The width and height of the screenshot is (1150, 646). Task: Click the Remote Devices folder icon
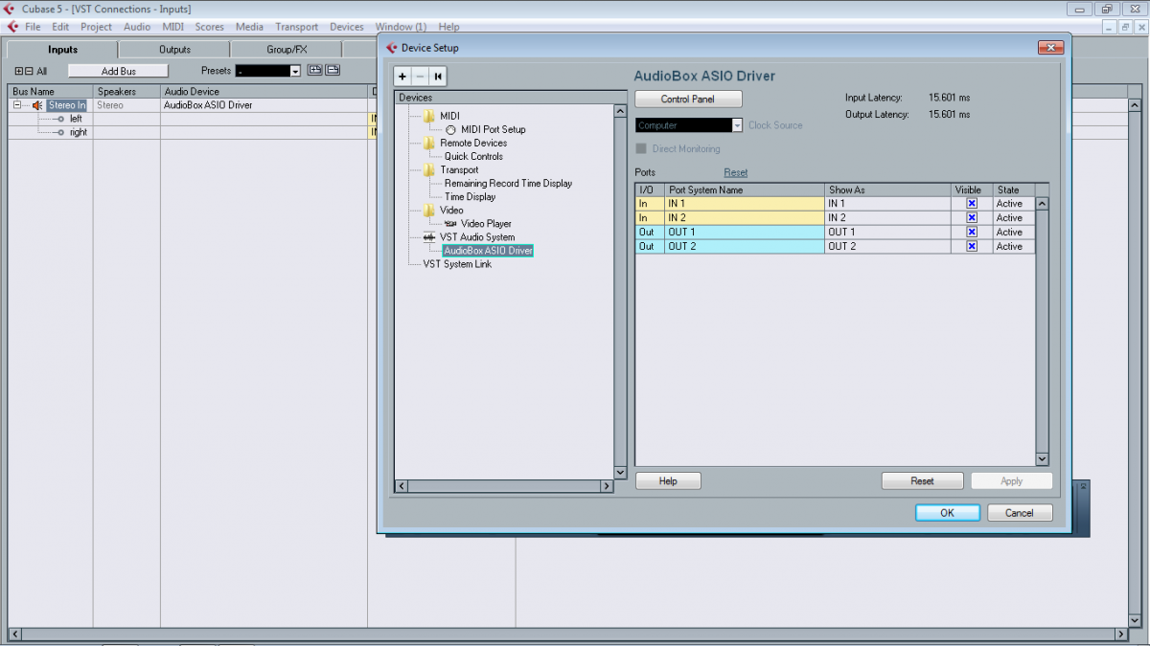[x=428, y=144]
